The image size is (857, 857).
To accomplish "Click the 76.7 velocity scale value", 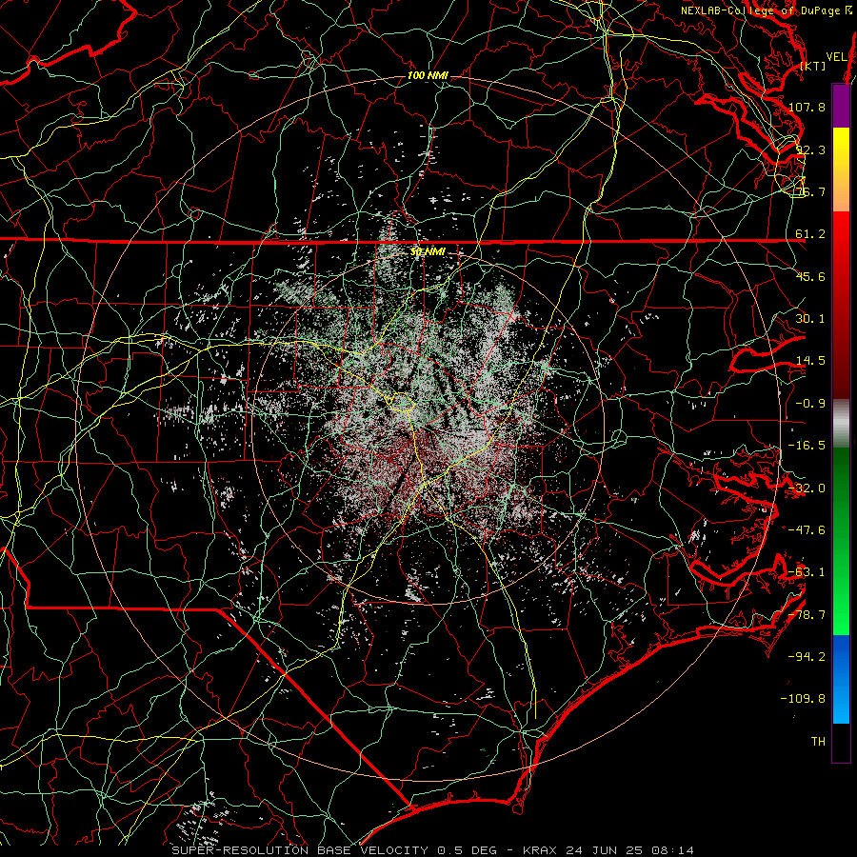I will 810,191.
